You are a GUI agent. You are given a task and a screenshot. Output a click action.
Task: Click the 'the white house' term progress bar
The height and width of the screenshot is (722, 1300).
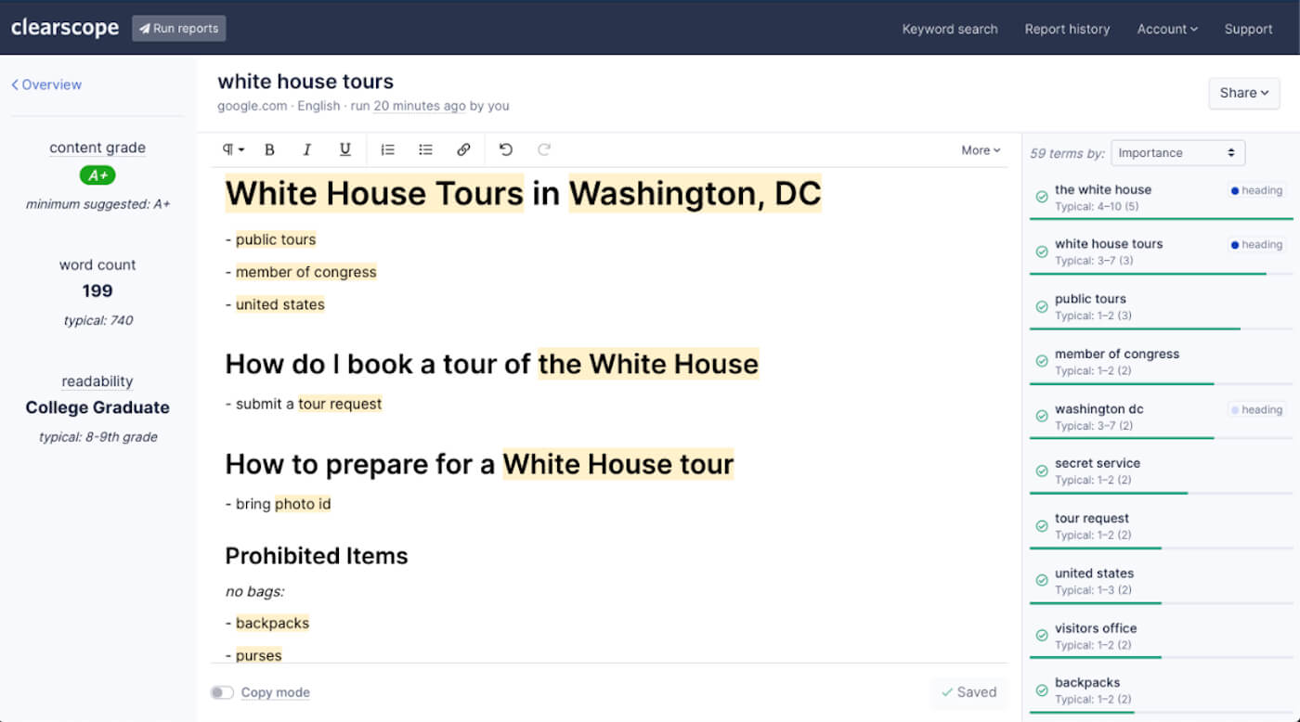pyautogui.click(x=1161, y=219)
